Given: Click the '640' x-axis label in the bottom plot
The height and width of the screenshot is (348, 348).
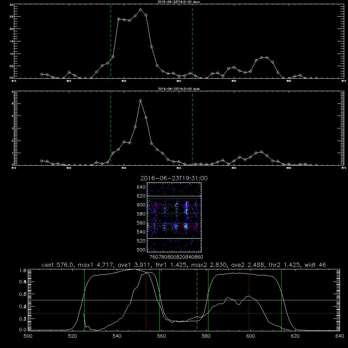Looking at the screenshot, I should pos(340,336).
